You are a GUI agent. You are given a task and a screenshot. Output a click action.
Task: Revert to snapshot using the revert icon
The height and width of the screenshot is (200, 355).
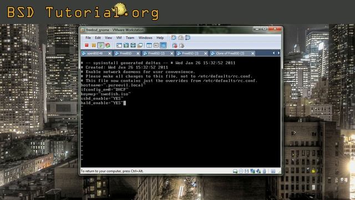[181, 38]
